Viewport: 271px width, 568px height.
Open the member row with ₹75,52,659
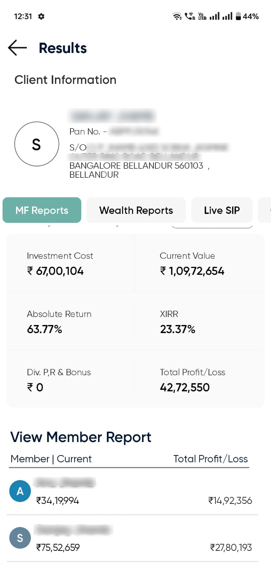pos(132,539)
